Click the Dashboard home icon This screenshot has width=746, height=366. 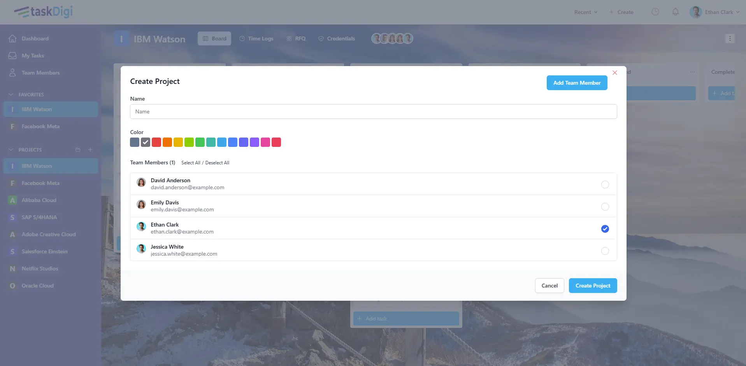[x=12, y=38]
